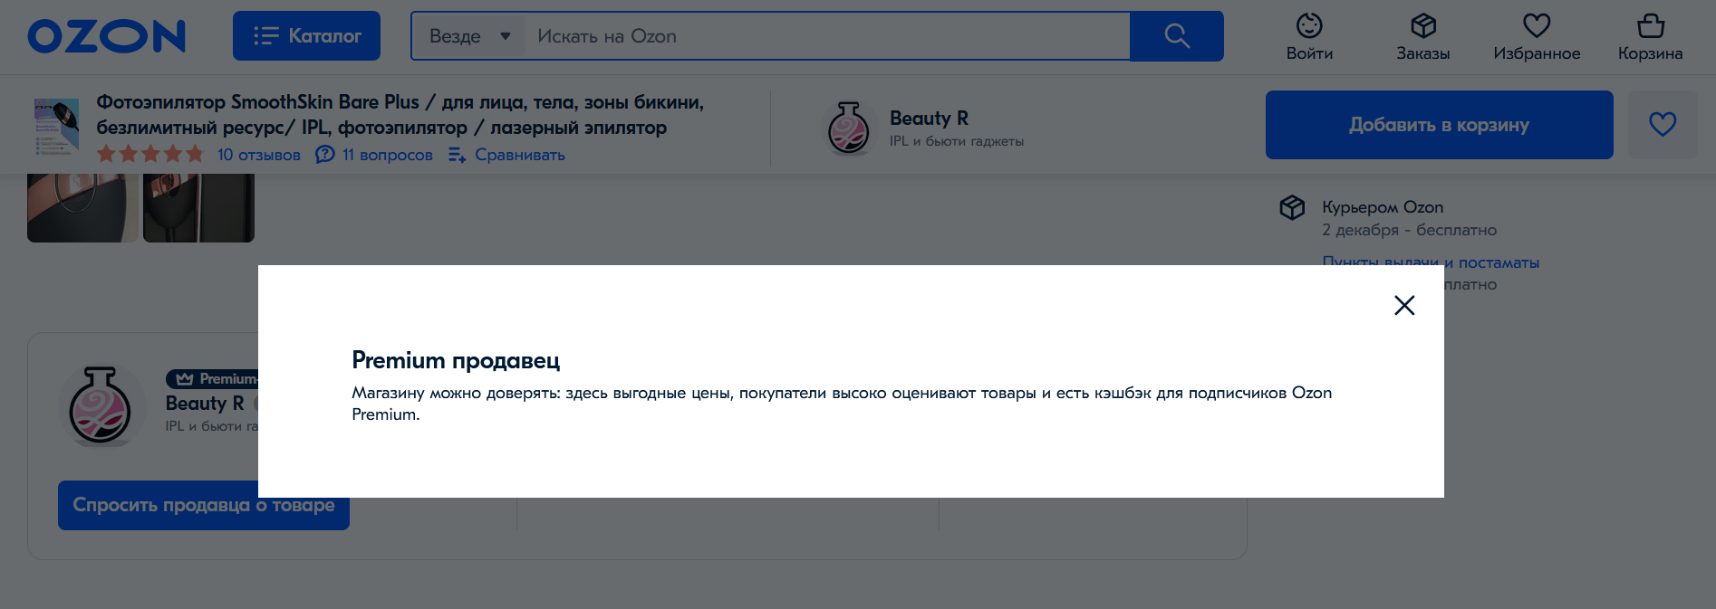1716x609 pixels.
Task: Select the second product gallery thumbnail
Action: [198, 208]
